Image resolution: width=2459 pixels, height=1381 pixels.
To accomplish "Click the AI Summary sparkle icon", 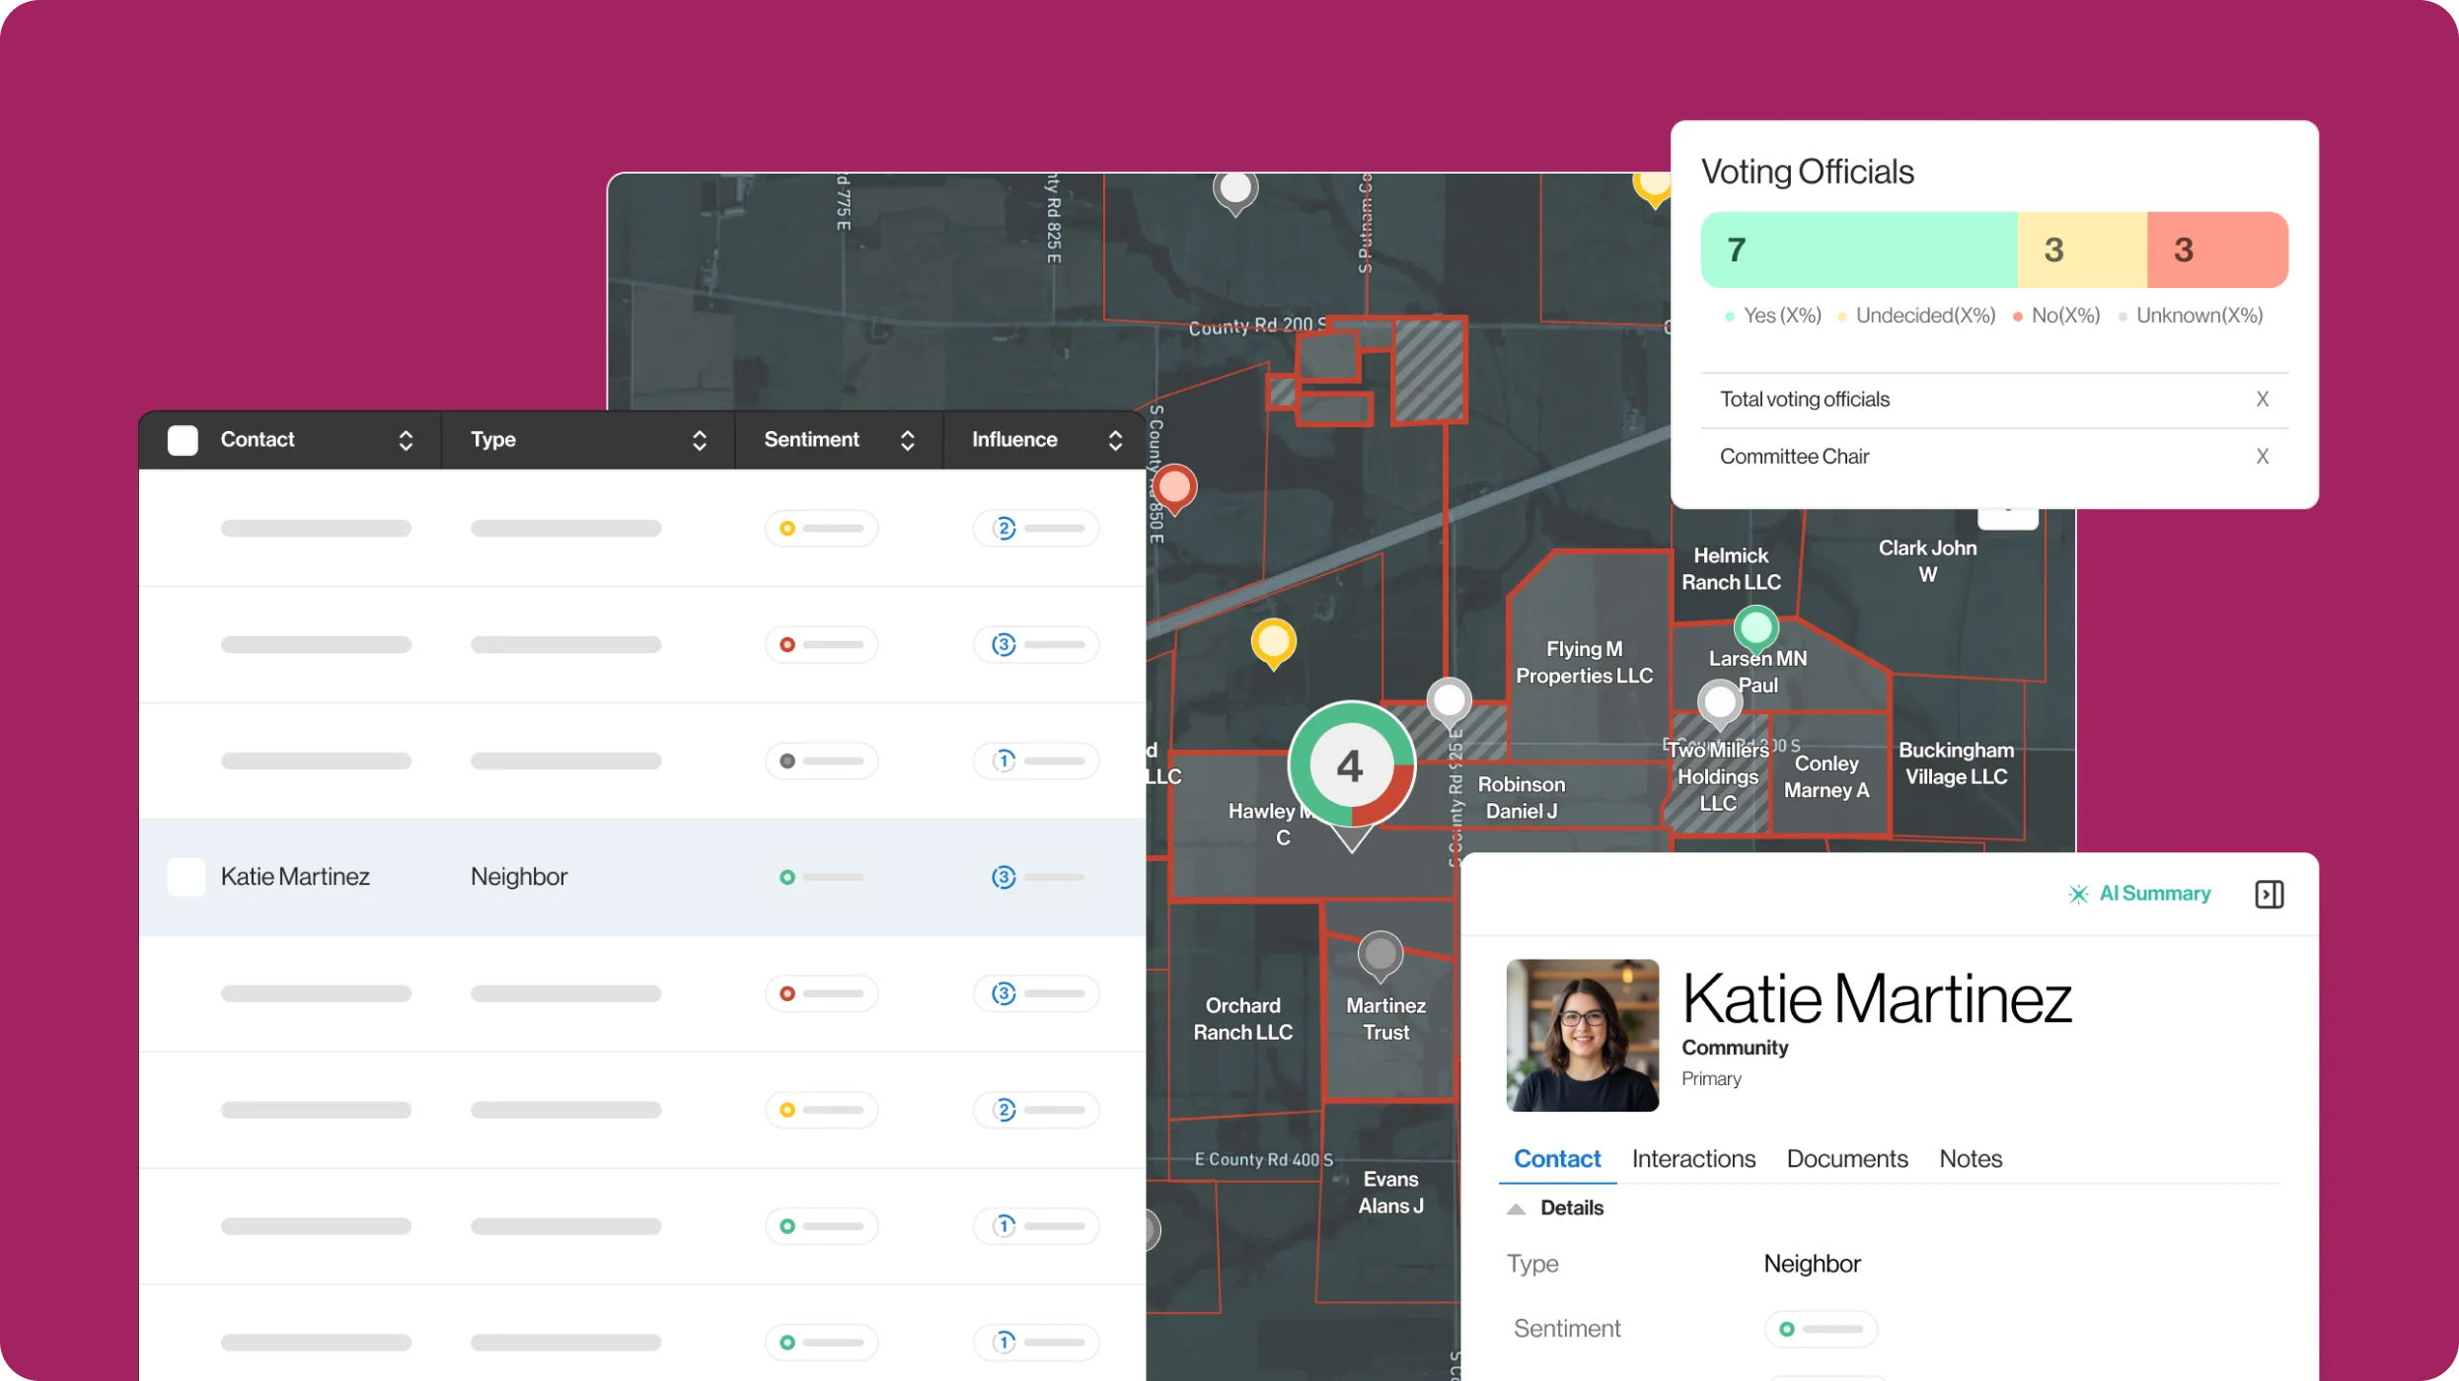I will [x=2078, y=894].
